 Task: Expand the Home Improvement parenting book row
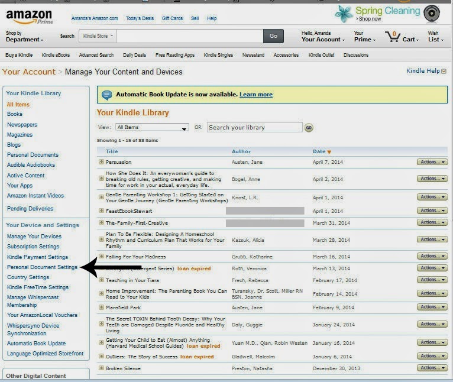(101, 293)
